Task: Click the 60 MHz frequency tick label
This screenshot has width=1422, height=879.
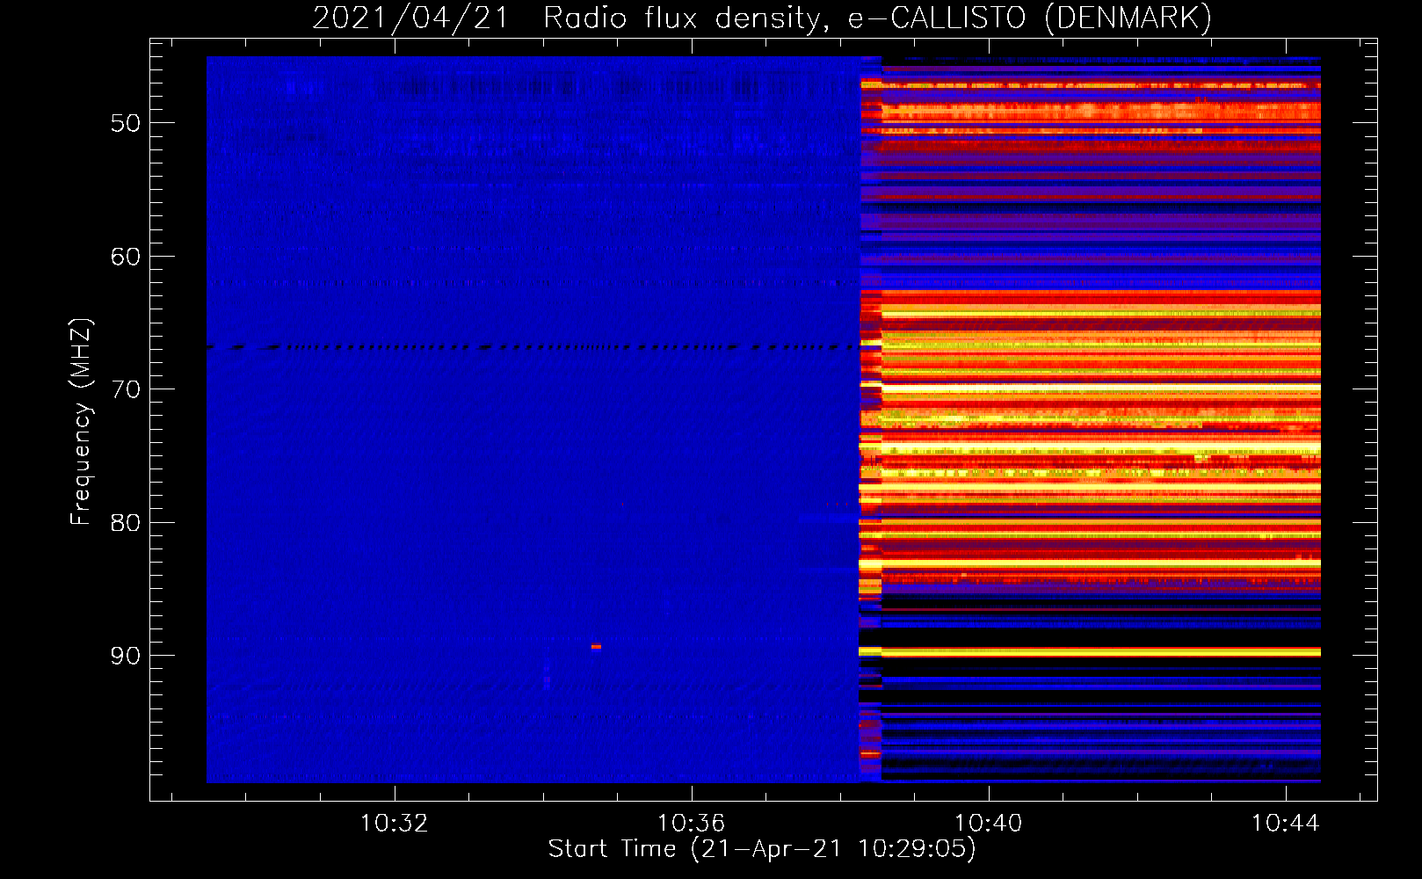Action: coord(126,257)
